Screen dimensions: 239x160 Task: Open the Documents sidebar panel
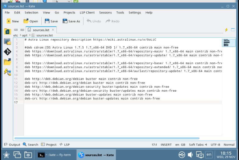point(7,31)
